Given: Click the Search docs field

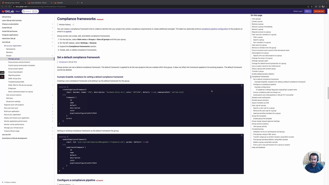Looking at the screenshot, I should tap(30, 11).
